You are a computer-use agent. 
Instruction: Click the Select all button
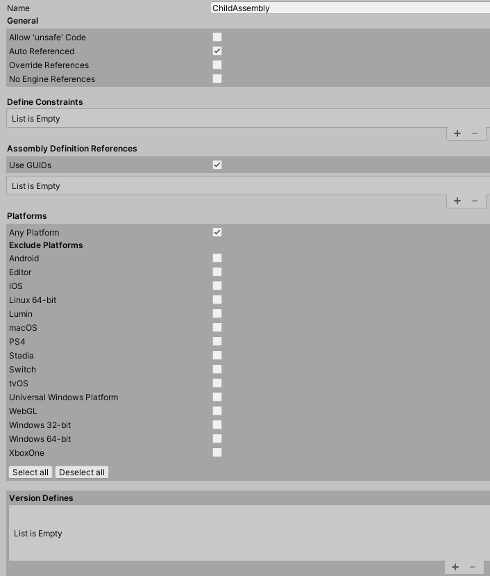(x=31, y=472)
